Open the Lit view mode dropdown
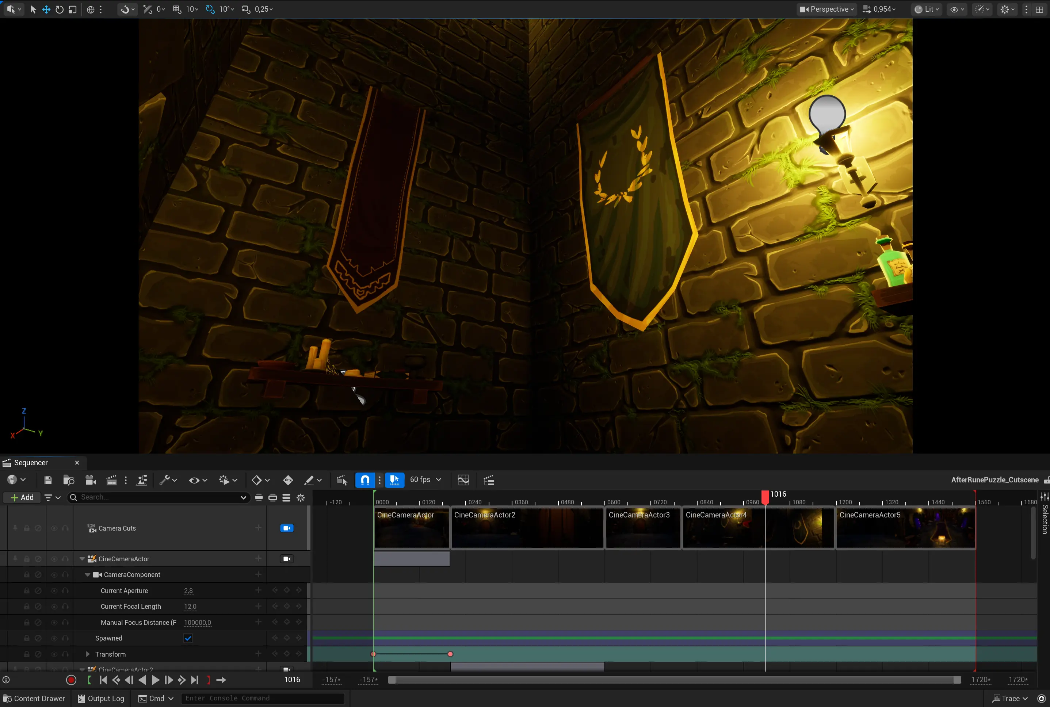The height and width of the screenshot is (707, 1050). [927, 9]
